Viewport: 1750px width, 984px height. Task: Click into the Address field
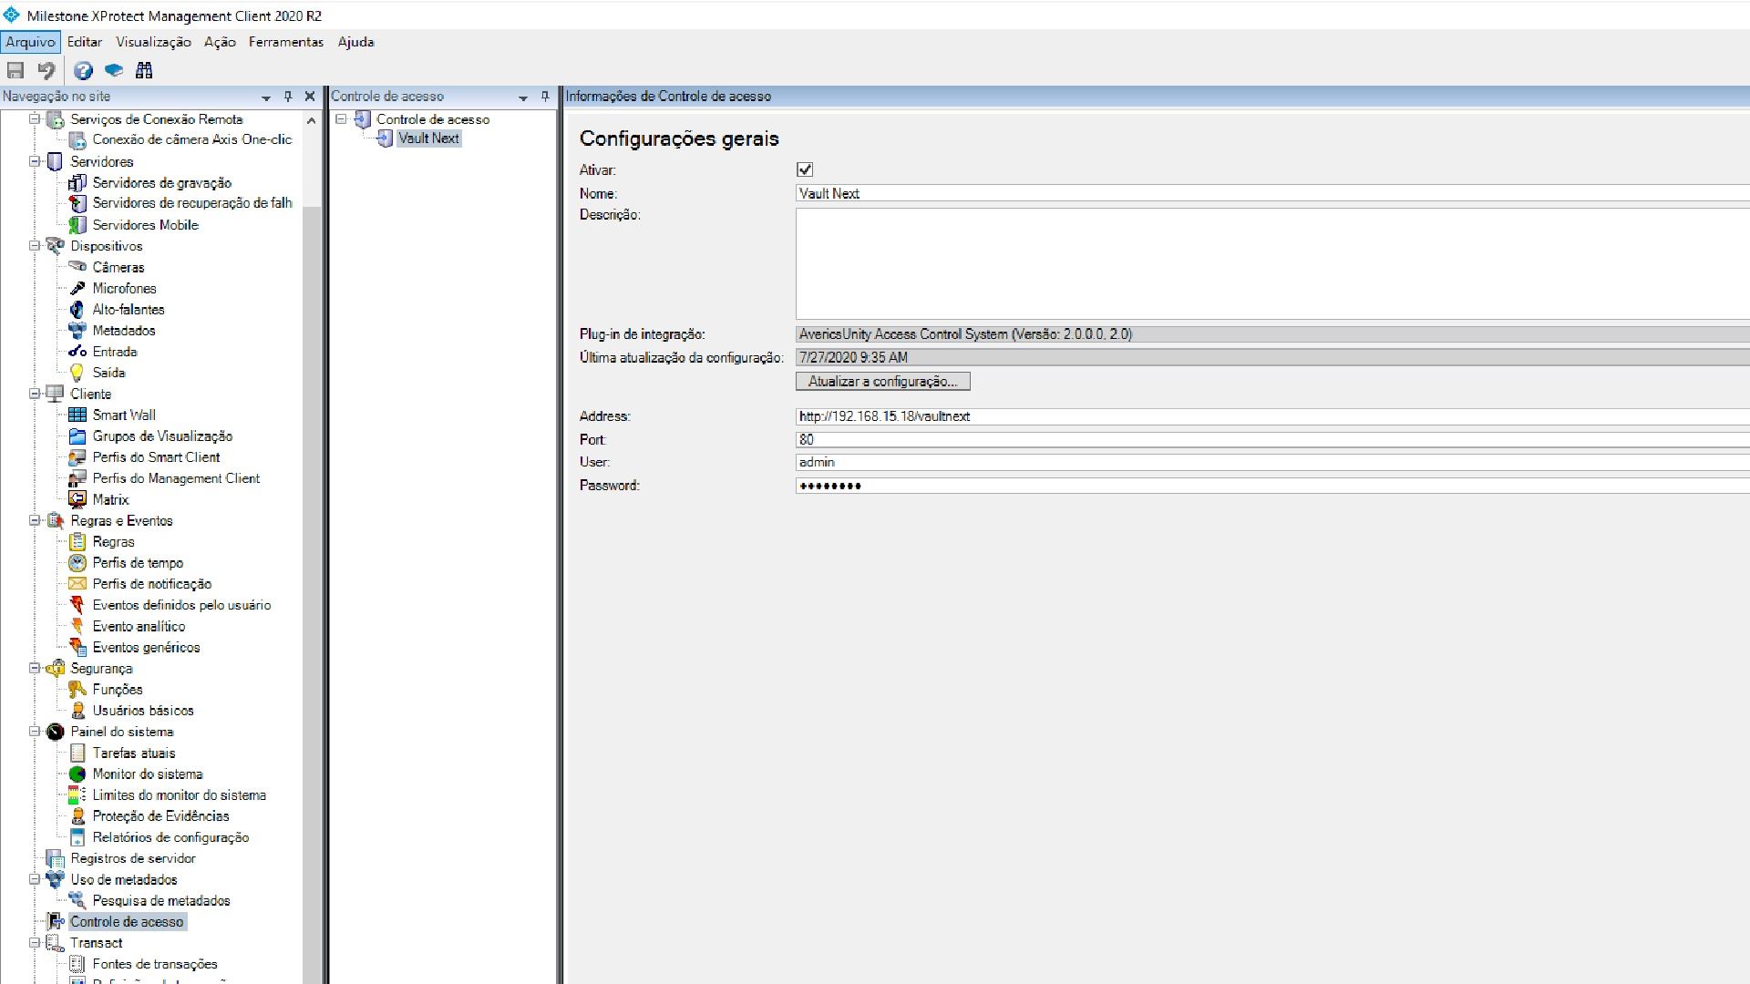point(1272,416)
